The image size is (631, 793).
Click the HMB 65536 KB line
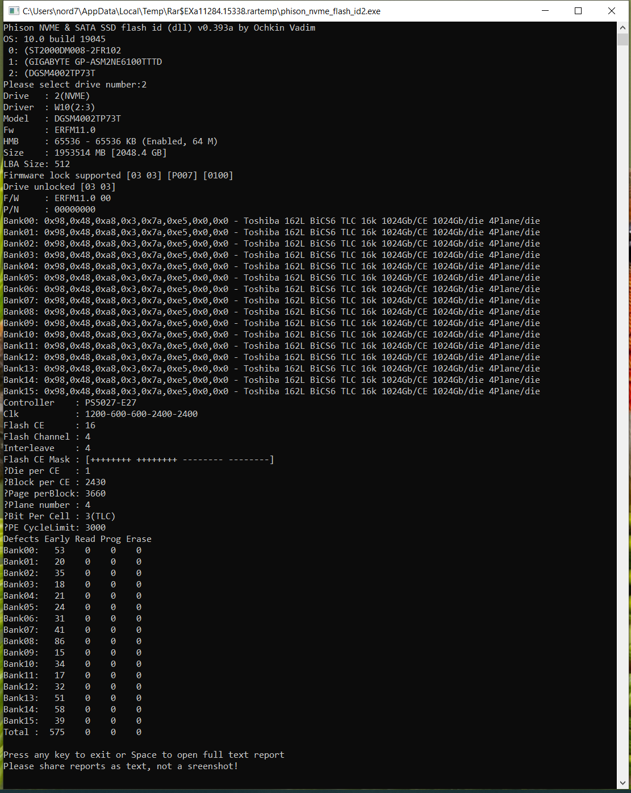coord(111,141)
